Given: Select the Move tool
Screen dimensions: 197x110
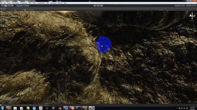Looking at the screenshot, I should pos(6,6).
